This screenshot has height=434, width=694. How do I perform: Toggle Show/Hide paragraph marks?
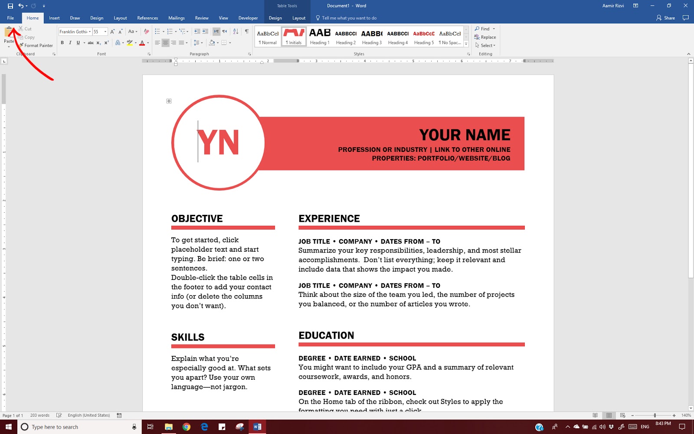click(x=247, y=32)
